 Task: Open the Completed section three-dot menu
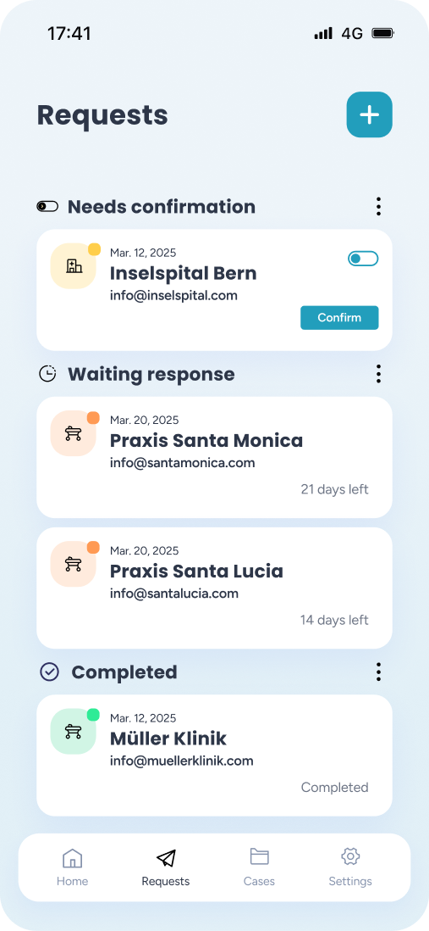click(378, 672)
